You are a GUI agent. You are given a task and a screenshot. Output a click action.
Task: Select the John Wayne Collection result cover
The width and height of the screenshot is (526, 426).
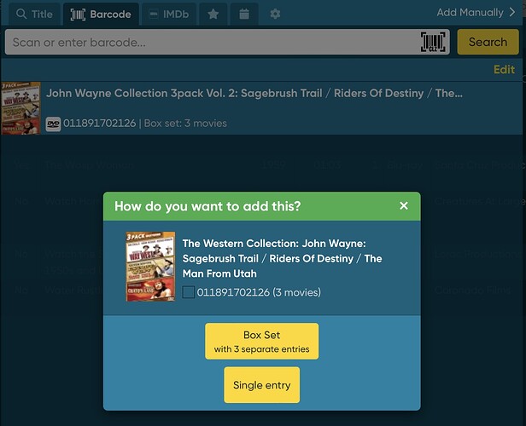(21, 108)
